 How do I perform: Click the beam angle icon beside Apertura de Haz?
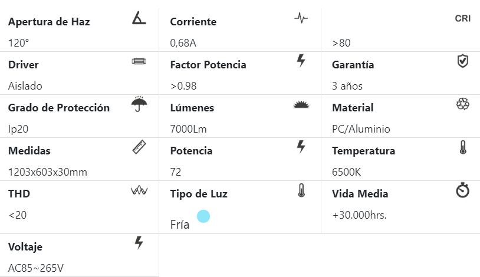(139, 18)
